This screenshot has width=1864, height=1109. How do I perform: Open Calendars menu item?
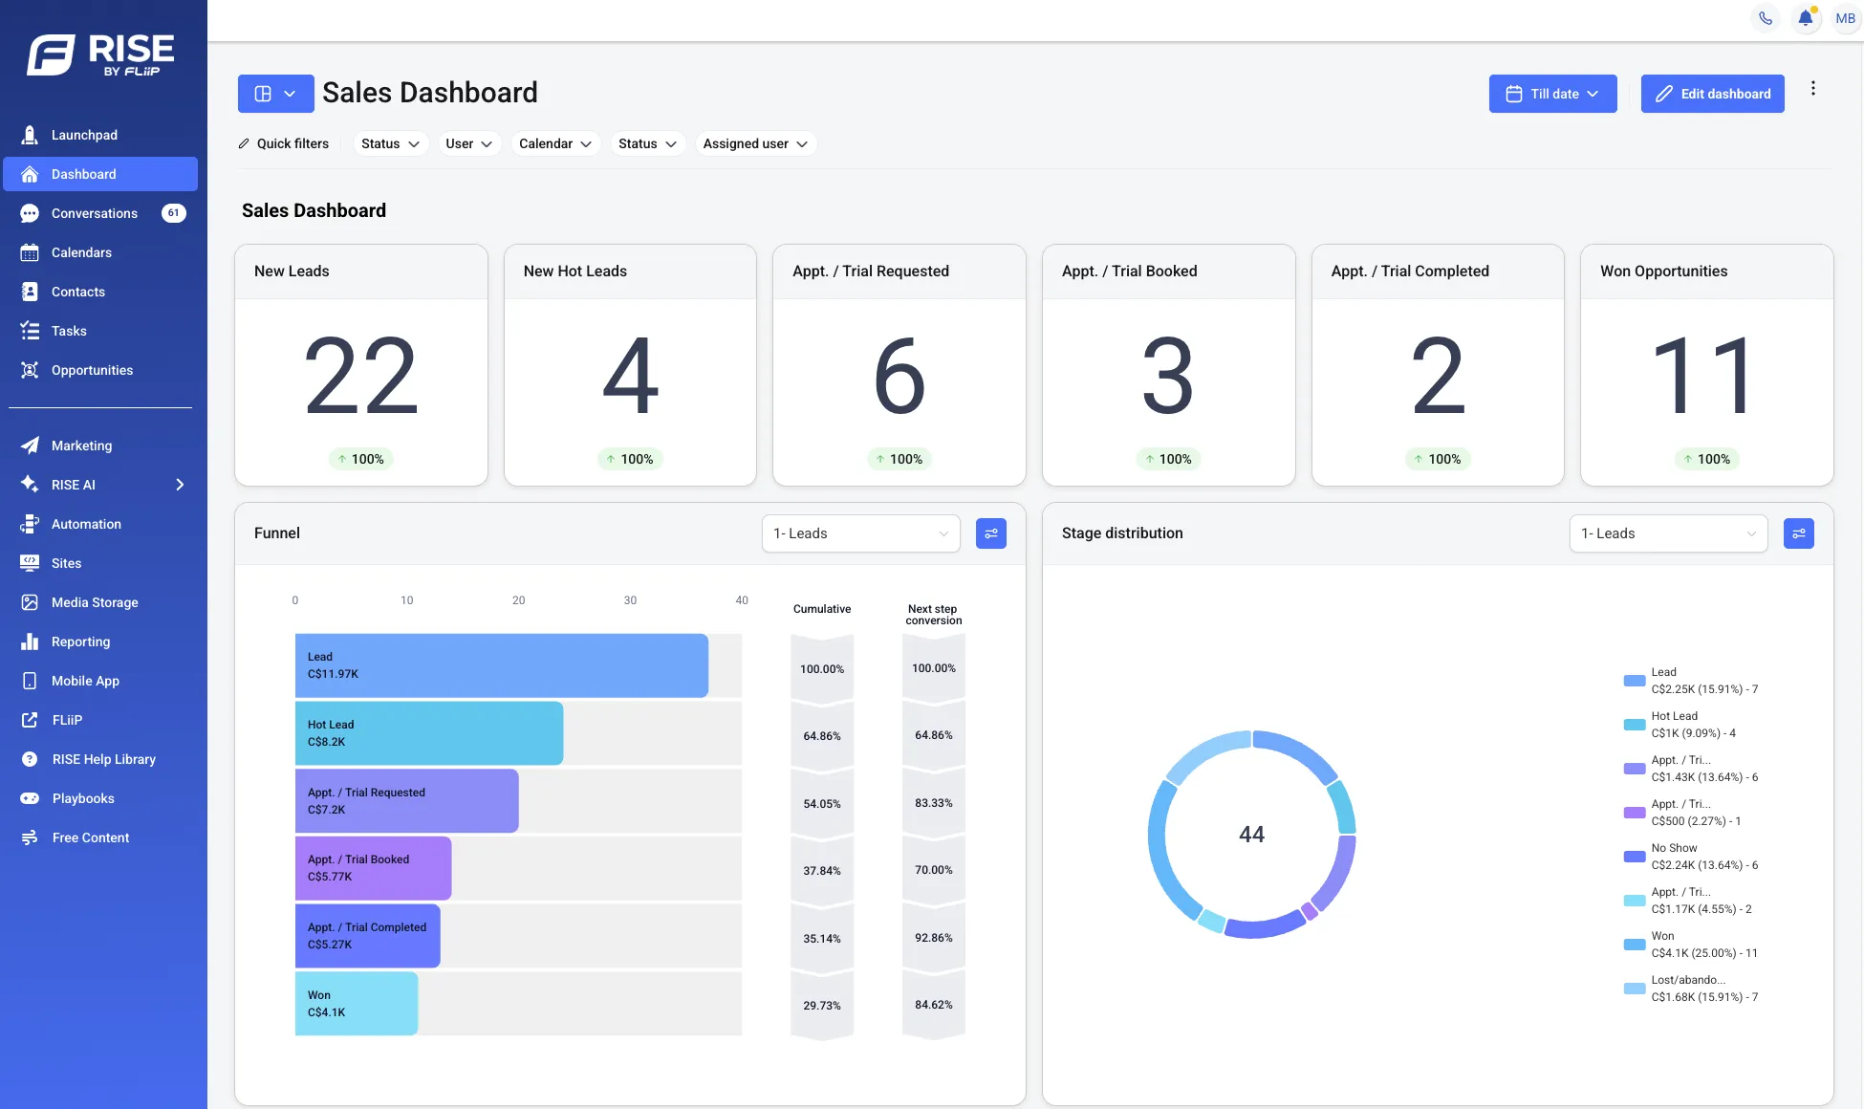pos(100,252)
